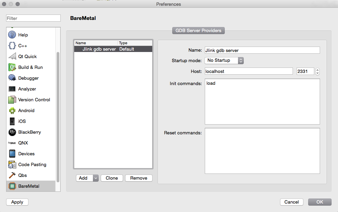Select Version Control document icon
This screenshot has height=212, width=338.
coord(12,100)
